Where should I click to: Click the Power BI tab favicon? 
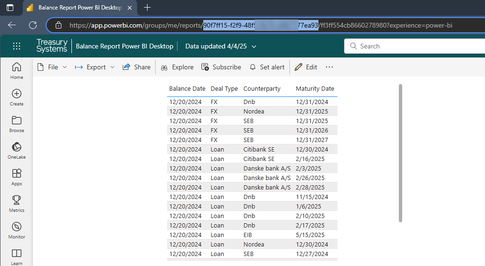tap(30, 8)
